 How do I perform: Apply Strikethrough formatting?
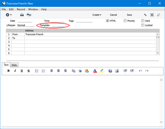coord(28,71)
